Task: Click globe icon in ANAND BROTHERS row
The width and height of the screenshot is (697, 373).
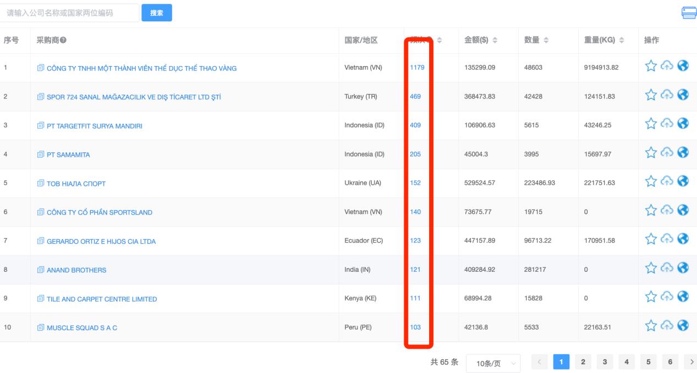Action: pos(684,268)
